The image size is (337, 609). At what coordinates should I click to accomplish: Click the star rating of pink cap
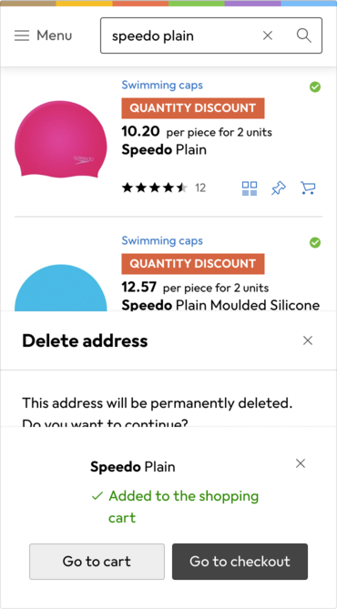click(155, 188)
